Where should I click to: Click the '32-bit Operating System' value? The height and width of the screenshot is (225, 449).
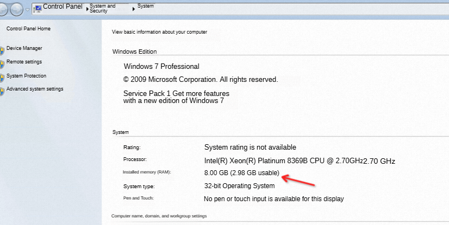click(x=239, y=186)
